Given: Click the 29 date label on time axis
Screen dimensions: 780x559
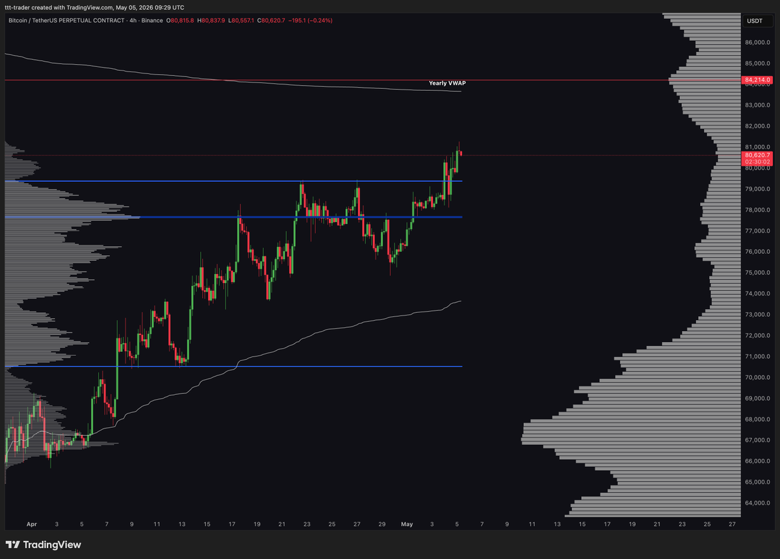Looking at the screenshot, I should point(382,523).
